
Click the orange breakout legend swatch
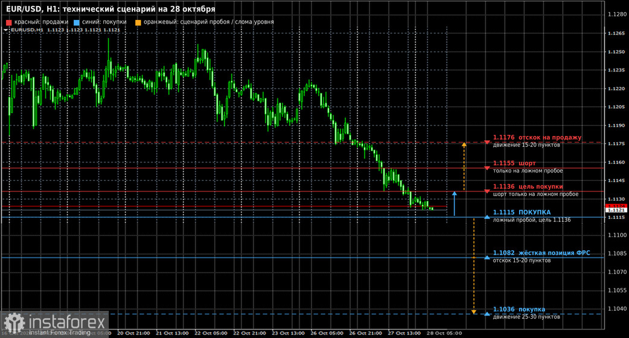click(138, 22)
